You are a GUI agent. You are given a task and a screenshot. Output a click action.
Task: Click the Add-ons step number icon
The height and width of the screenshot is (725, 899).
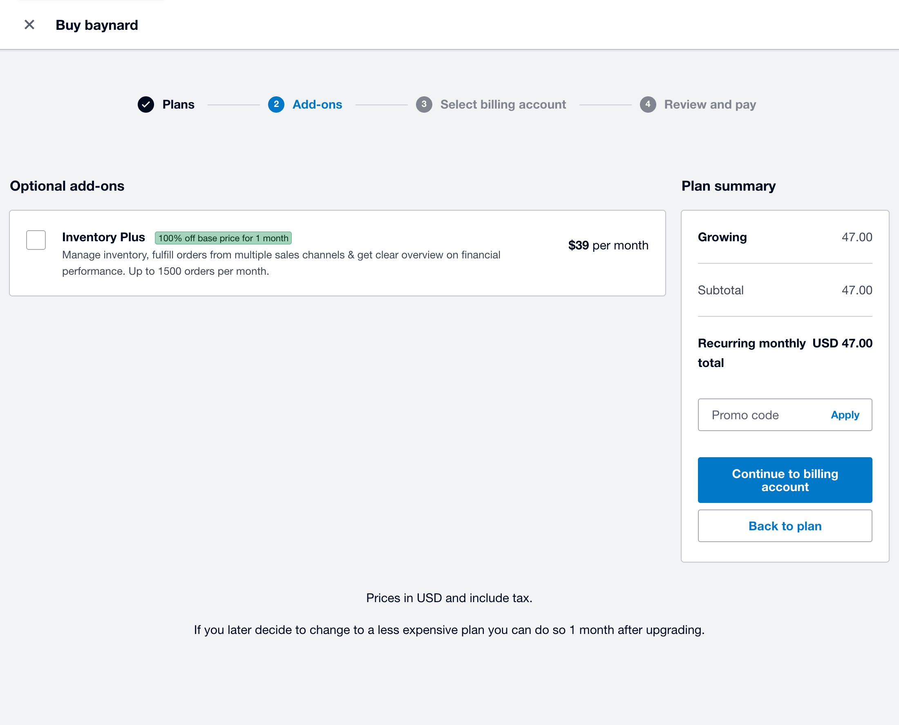276,105
